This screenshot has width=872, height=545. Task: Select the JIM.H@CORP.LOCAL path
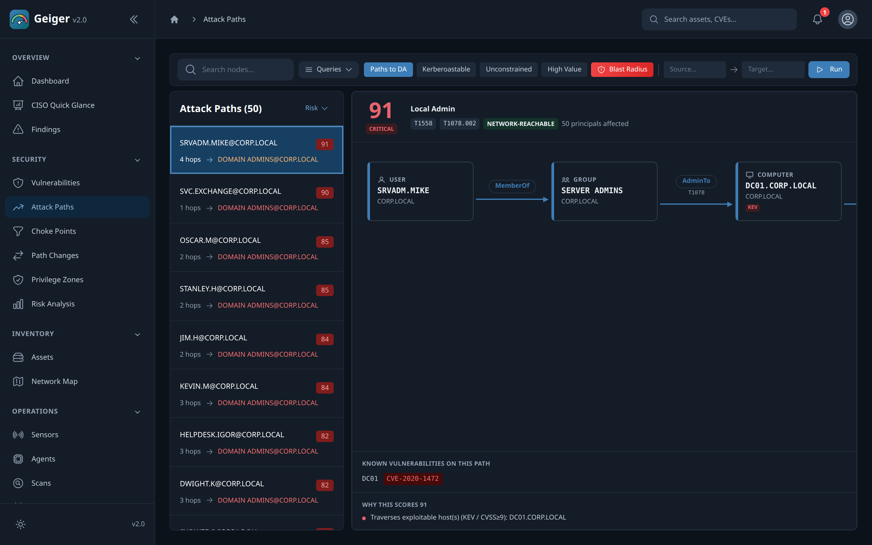[x=256, y=345]
